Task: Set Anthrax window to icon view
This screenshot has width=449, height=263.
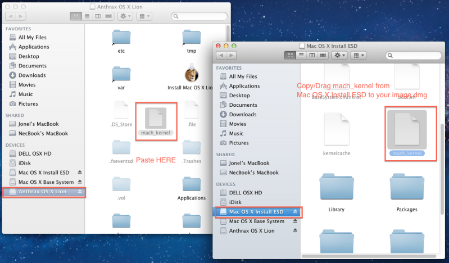Action: click(76, 16)
